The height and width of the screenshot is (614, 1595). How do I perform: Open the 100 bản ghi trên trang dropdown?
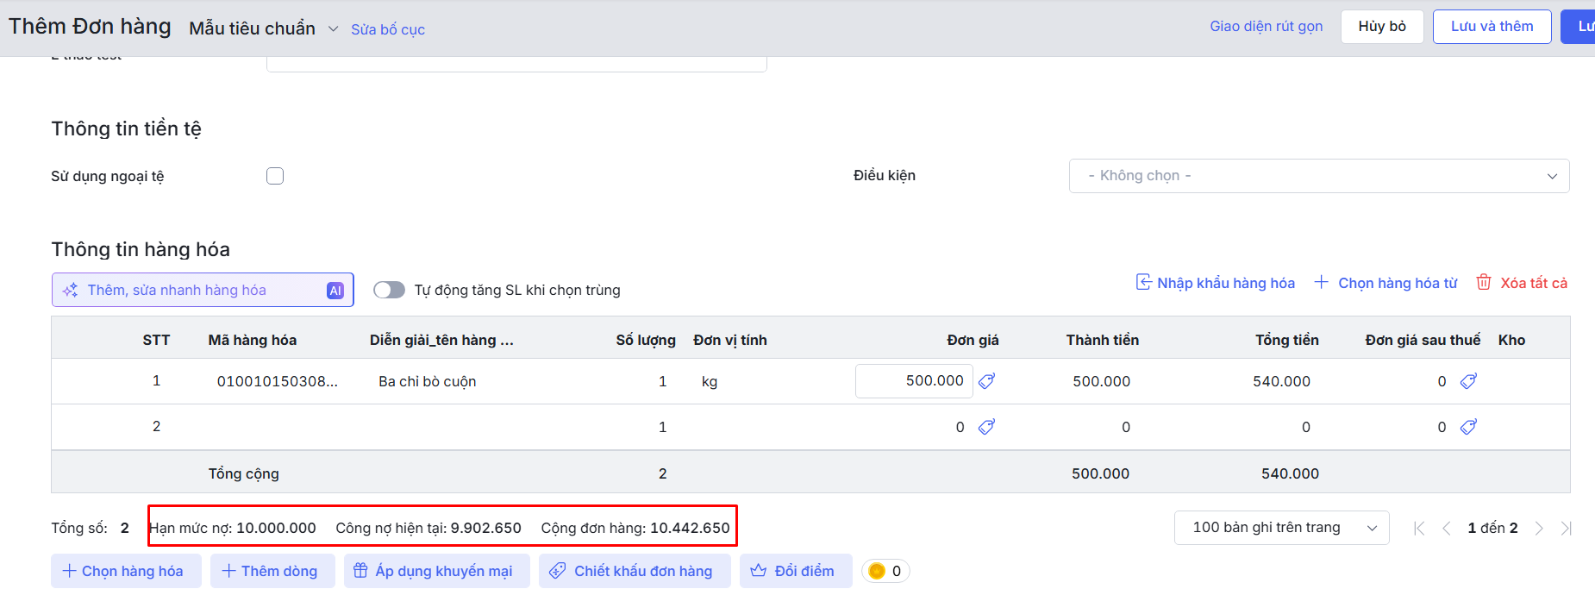[1281, 528]
